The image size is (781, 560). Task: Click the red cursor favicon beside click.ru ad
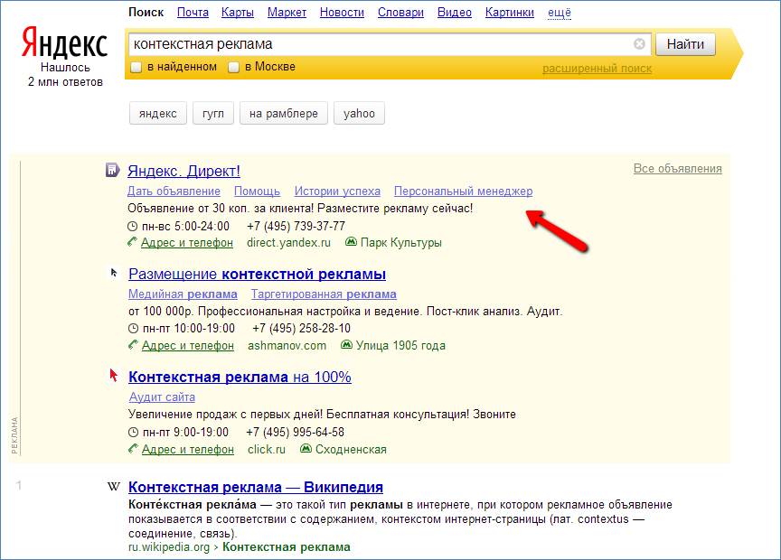tap(114, 376)
